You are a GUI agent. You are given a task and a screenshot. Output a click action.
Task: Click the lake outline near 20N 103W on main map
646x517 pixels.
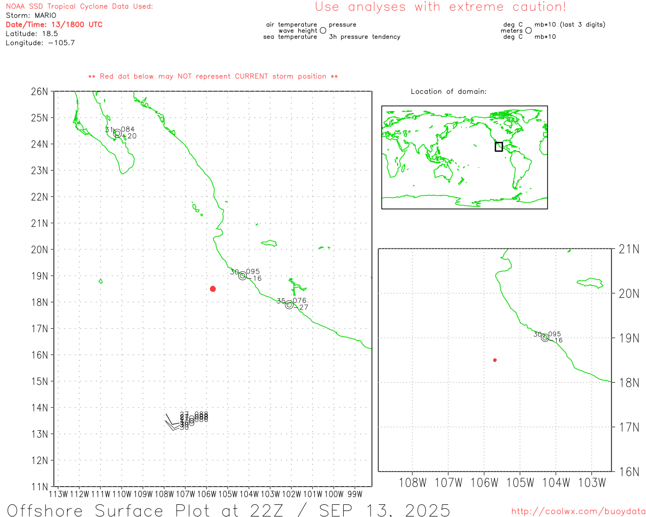[x=269, y=243]
